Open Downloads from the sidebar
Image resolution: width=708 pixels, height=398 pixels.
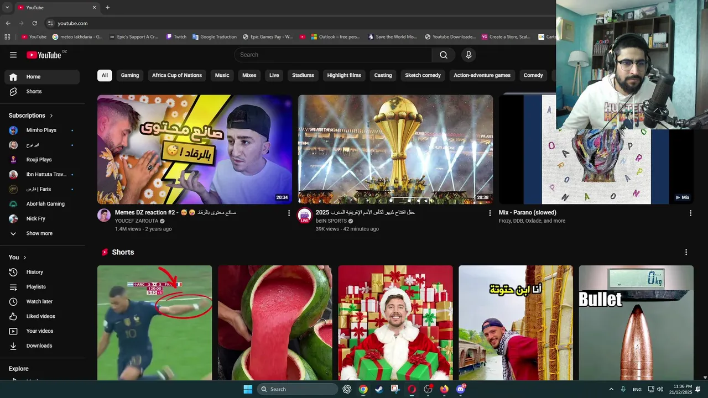tap(42, 345)
